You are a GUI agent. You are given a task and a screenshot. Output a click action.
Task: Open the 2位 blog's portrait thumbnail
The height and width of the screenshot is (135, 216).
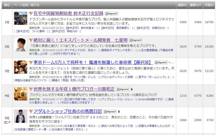pos(20,45)
